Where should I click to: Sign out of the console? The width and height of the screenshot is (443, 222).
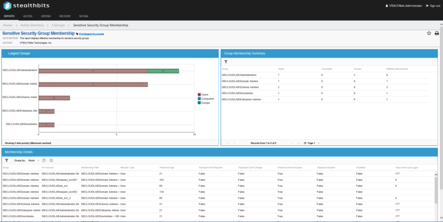pyautogui.click(x=433, y=6)
